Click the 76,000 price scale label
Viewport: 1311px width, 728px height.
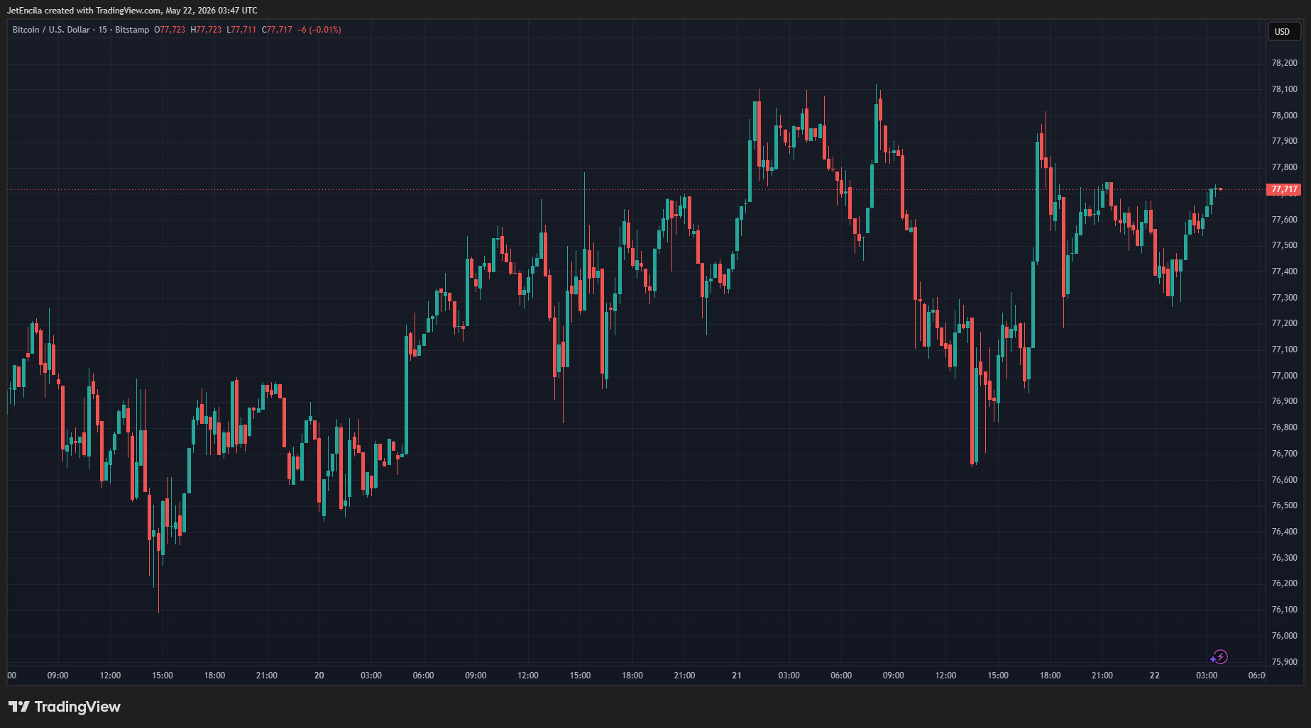pos(1284,636)
